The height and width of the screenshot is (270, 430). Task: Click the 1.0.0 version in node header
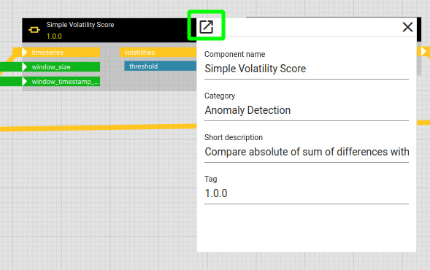54,36
